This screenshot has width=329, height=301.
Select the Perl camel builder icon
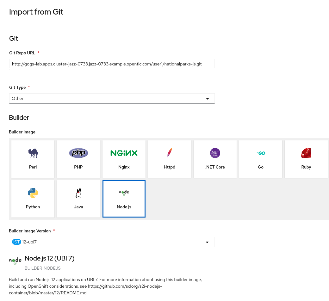pyautogui.click(x=33, y=153)
